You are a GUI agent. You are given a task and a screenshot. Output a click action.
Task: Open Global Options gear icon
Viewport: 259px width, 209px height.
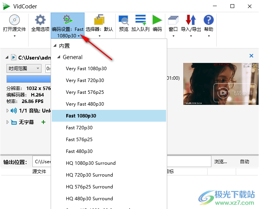click(x=40, y=20)
